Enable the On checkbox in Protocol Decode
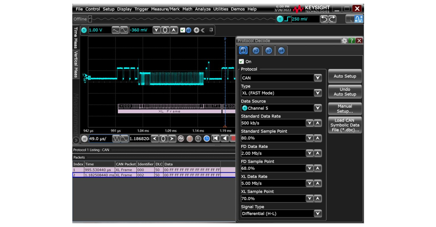Viewport: 436px width, 227px height. click(241, 62)
